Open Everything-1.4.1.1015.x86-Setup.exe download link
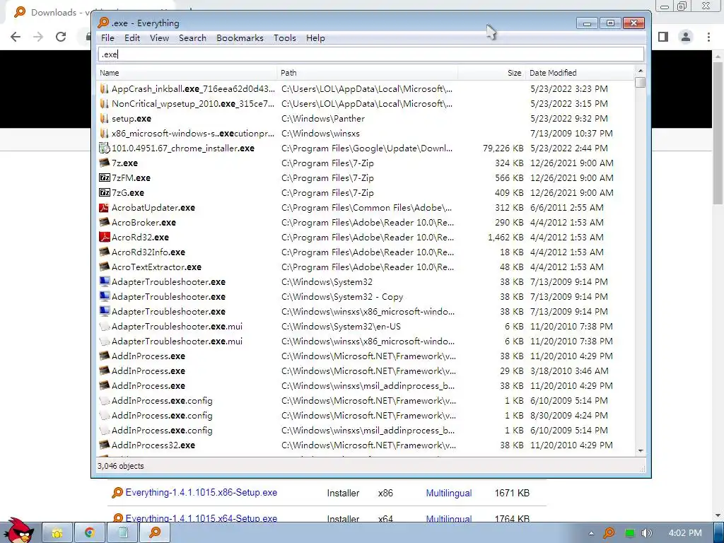The height and width of the screenshot is (543, 724). point(202,493)
